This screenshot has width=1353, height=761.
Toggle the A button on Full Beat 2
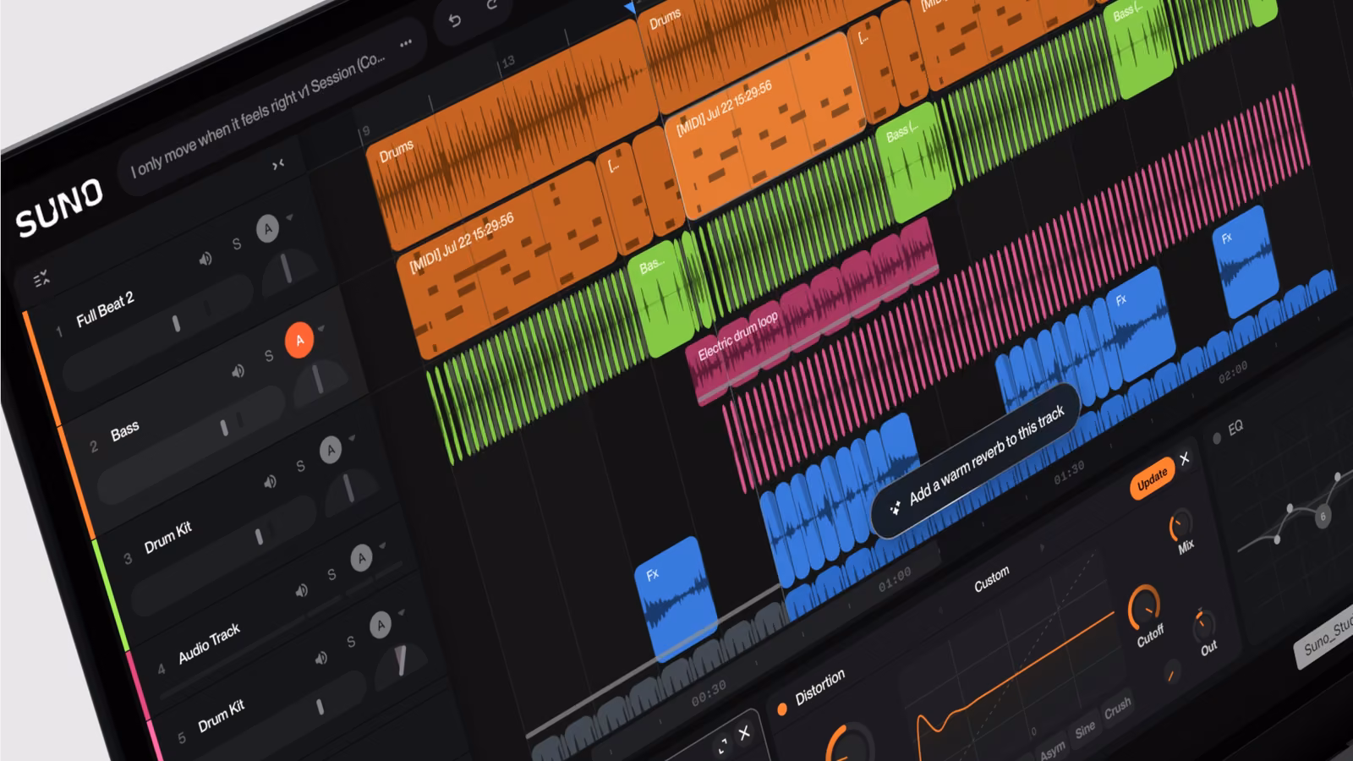(x=267, y=228)
